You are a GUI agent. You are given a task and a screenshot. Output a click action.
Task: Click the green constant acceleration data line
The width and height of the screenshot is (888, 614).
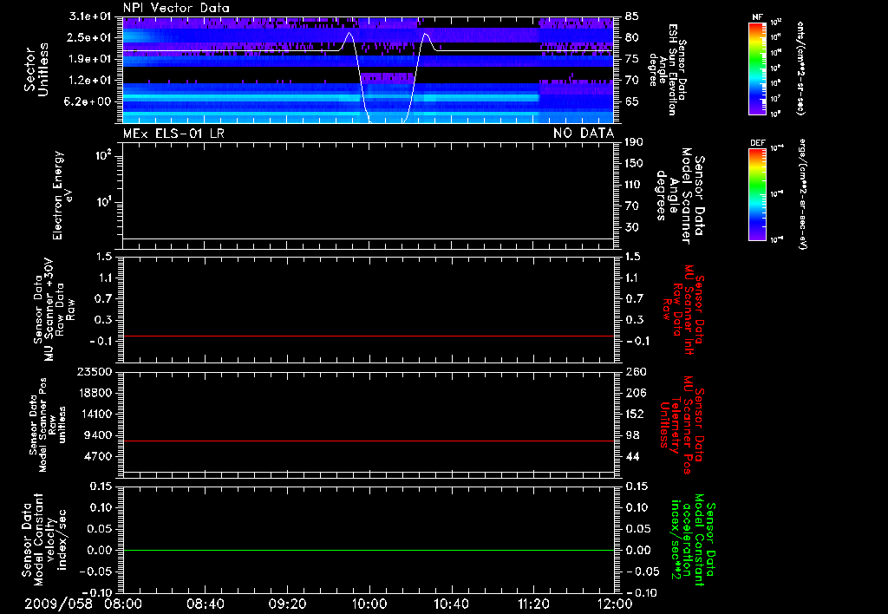[x=368, y=550]
